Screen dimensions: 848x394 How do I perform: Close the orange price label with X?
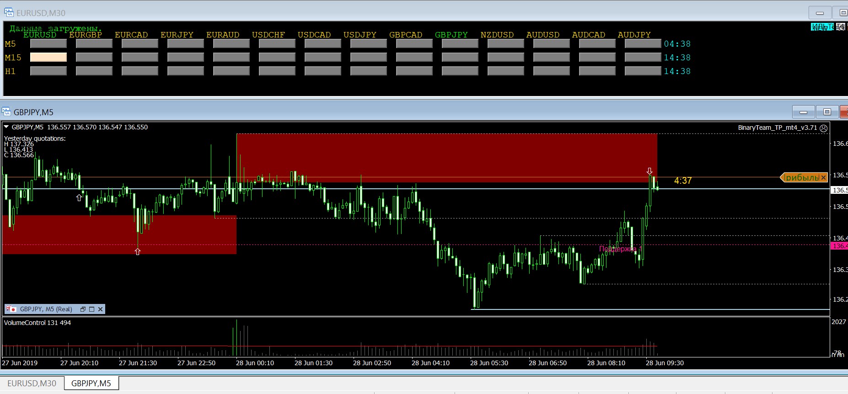click(823, 177)
